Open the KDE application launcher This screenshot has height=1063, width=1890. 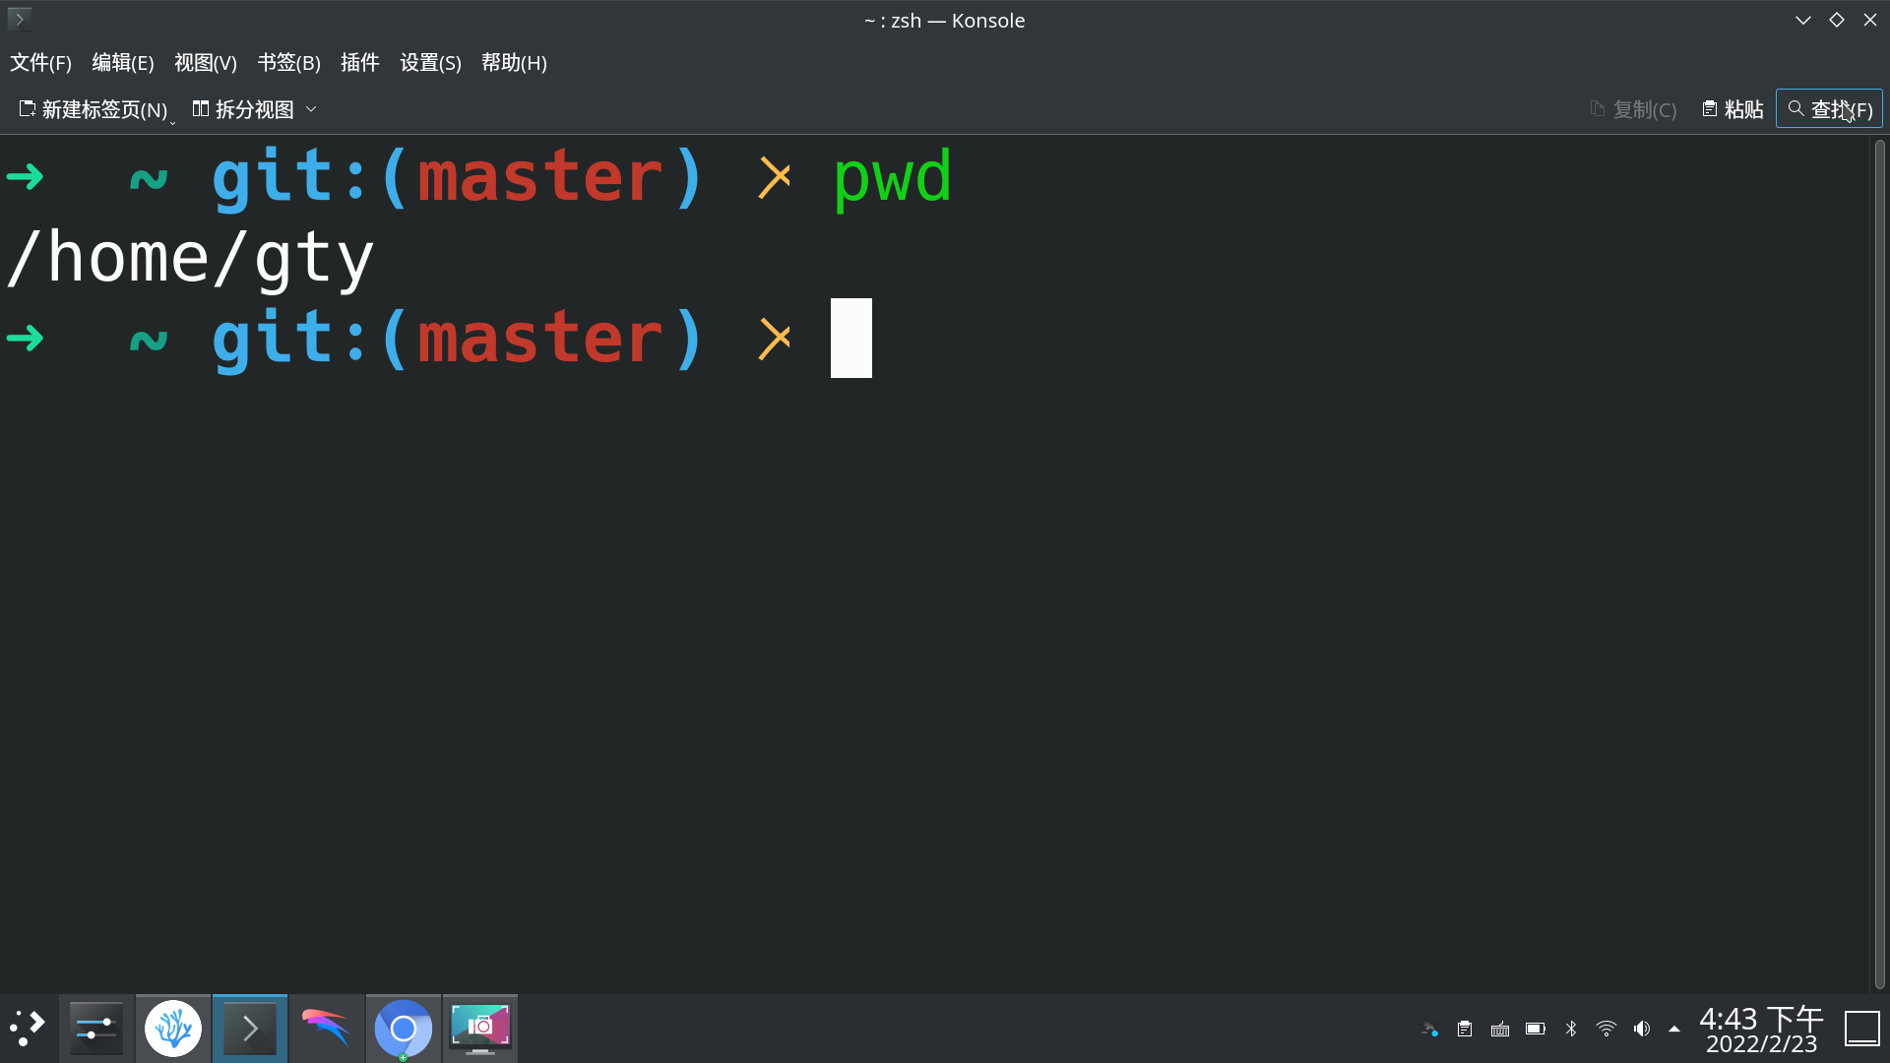click(29, 1029)
